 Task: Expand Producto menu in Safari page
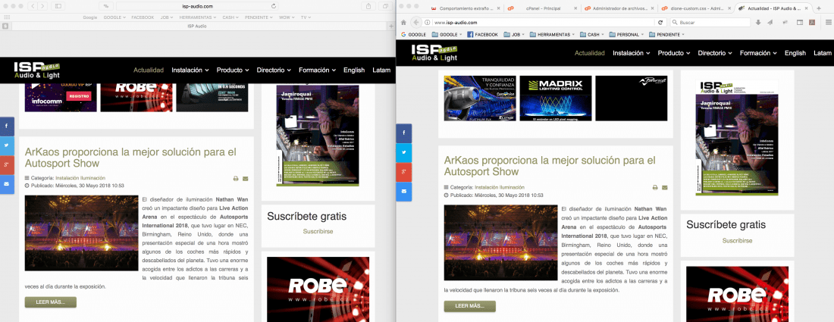pos(233,70)
